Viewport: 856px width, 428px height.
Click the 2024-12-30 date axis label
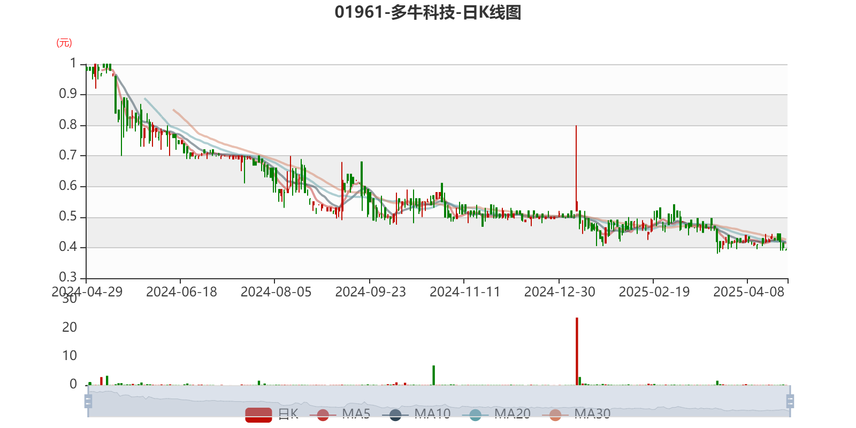point(560,292)
